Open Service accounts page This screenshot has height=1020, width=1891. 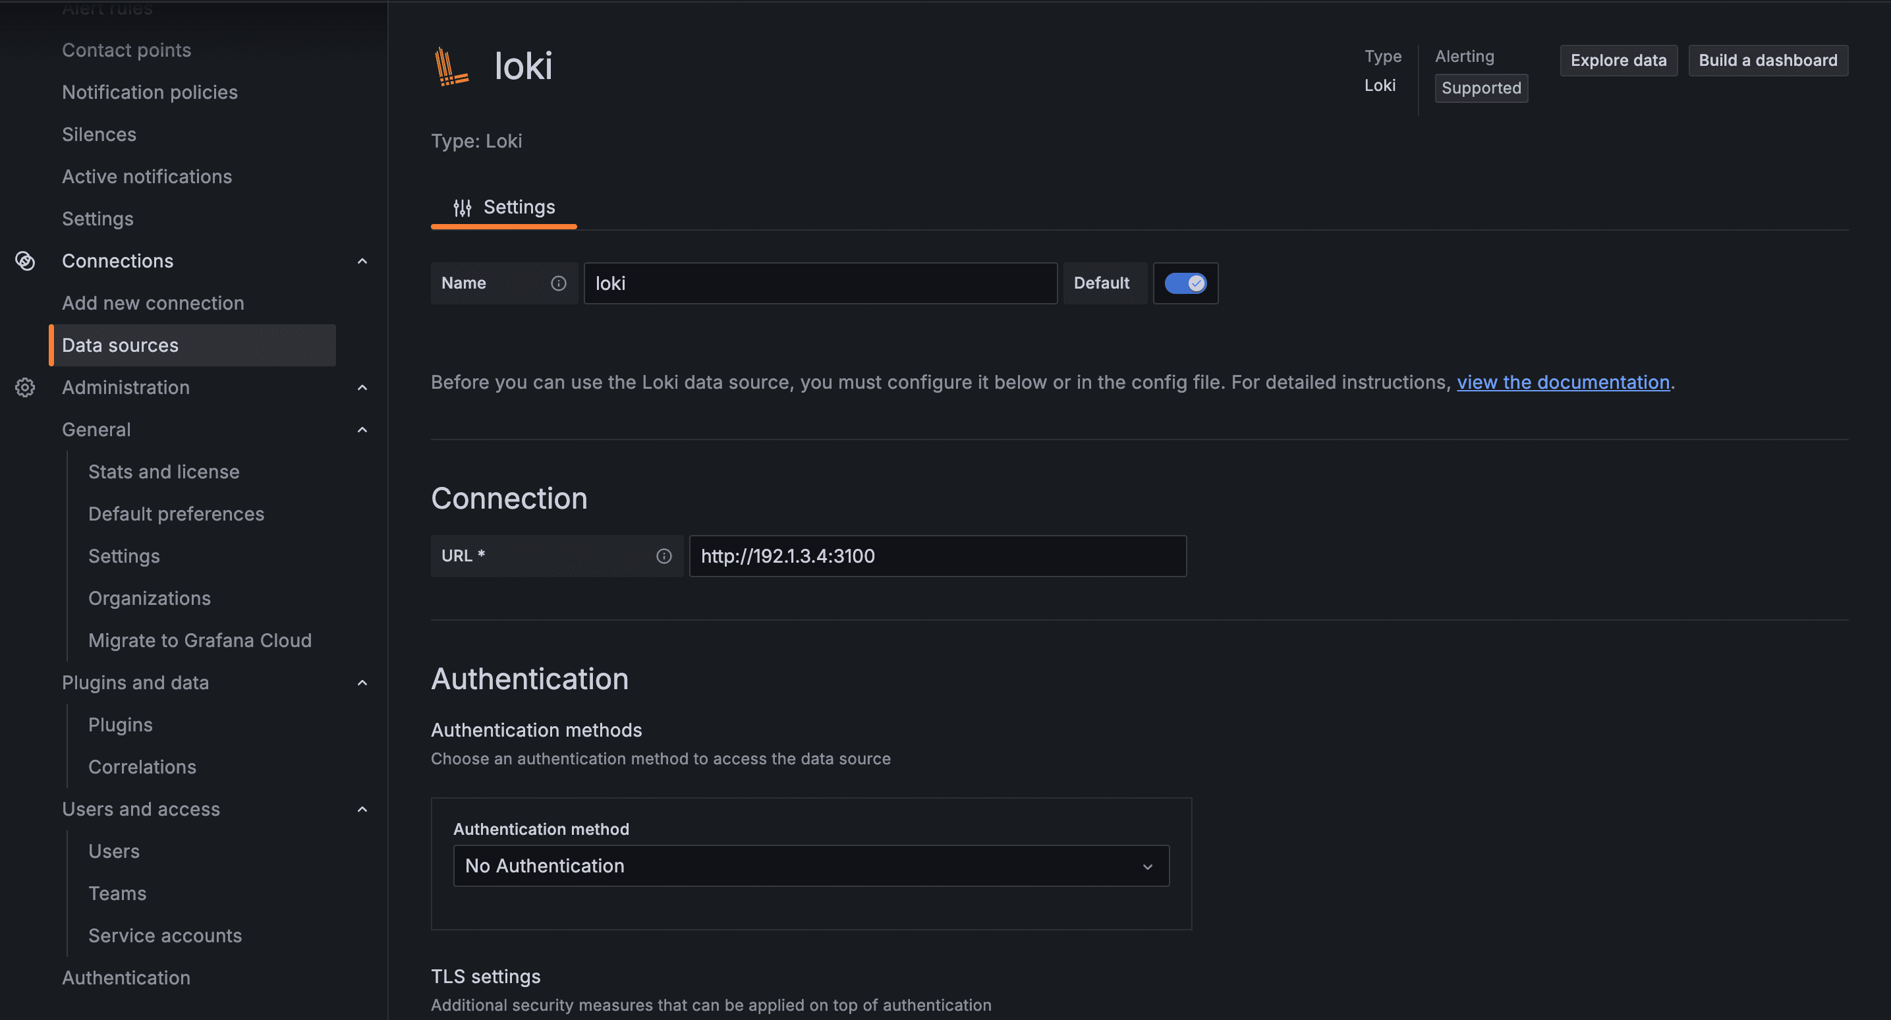165,936
